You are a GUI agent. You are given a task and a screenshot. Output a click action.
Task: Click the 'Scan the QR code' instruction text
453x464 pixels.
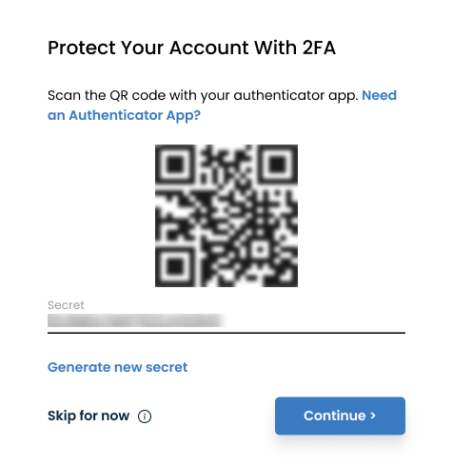203,95
